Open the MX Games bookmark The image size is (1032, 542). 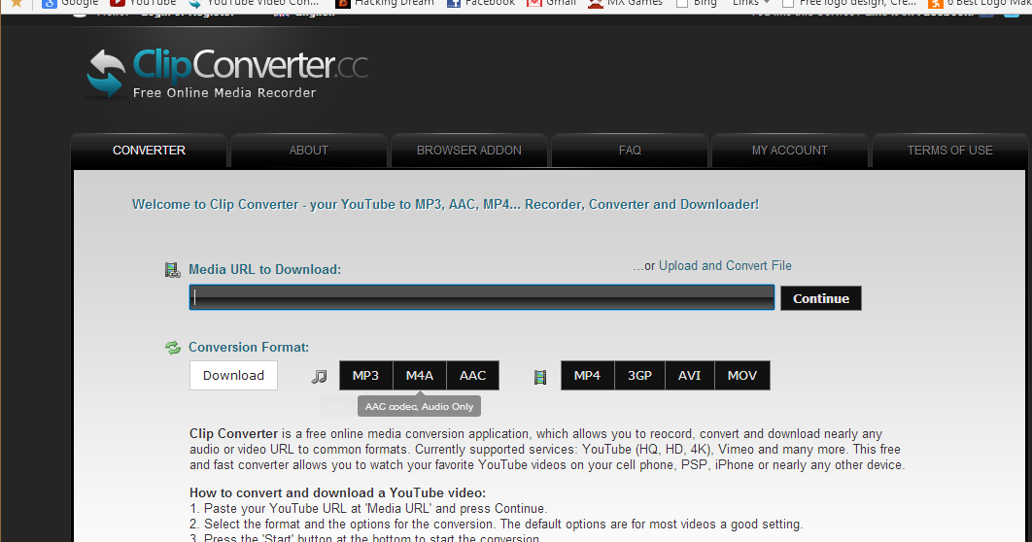pyautogui.click(x=625, y=3)
